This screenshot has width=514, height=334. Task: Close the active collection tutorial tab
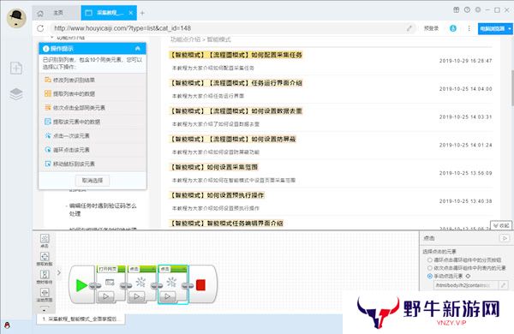click(131, 13)
